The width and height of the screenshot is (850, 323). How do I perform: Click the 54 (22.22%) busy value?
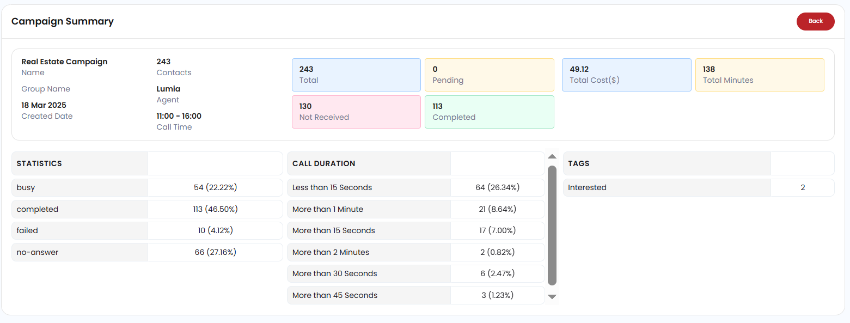point(215,187)
